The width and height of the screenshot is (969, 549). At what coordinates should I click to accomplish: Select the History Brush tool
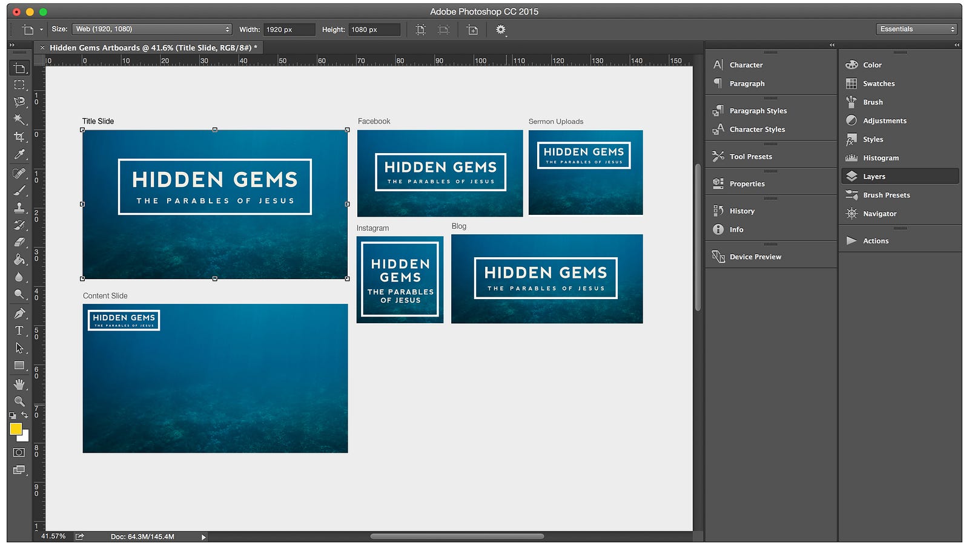pyautogui.click(x=19, y=225)
